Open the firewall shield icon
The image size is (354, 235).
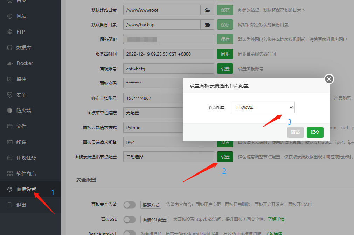pyautogui.click(x=10, y=111)
